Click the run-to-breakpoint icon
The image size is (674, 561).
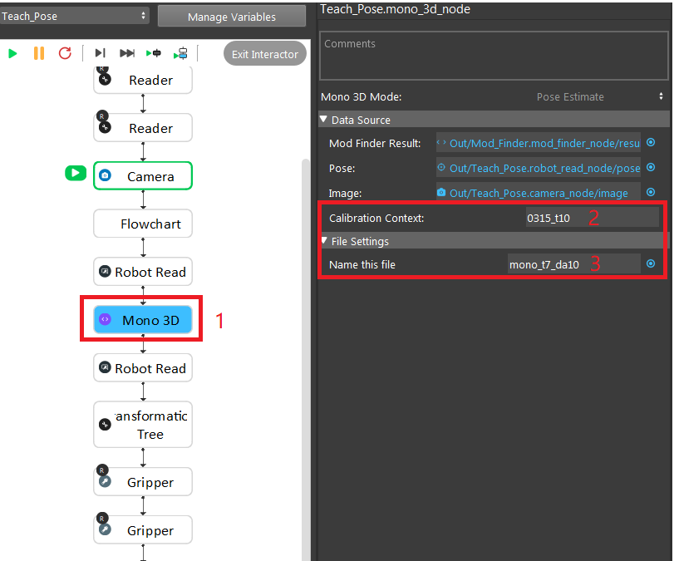point(154,53)
